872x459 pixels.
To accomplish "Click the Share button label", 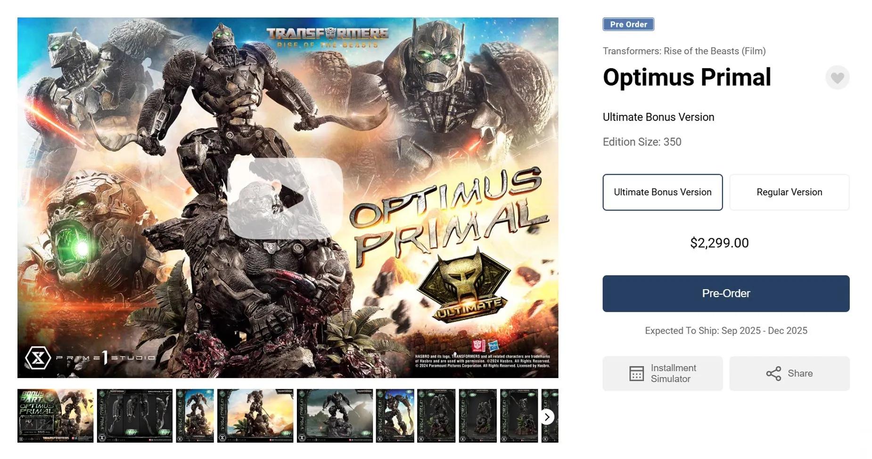I will point(800,373).
